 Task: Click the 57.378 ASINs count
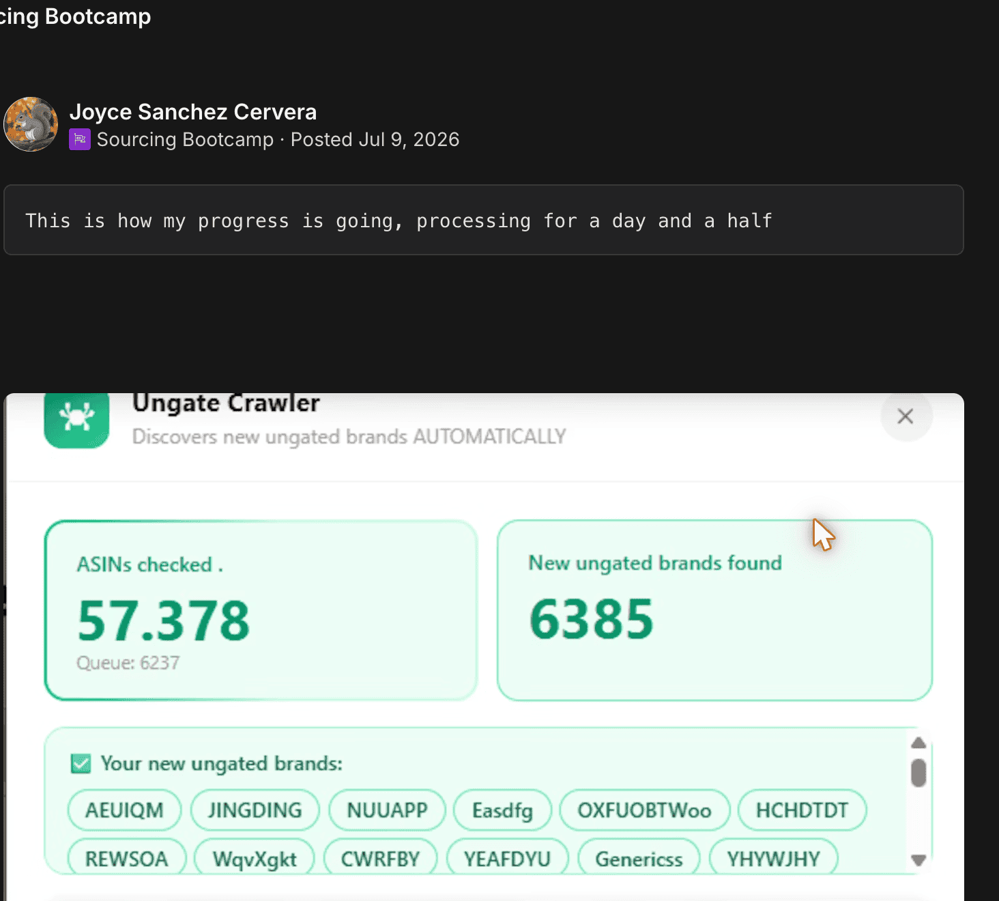point(164,620)
